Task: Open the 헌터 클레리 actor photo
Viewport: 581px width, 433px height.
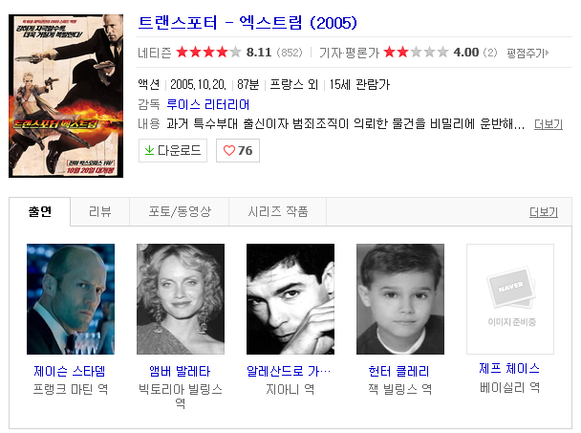Action: [x=400, y=299]
